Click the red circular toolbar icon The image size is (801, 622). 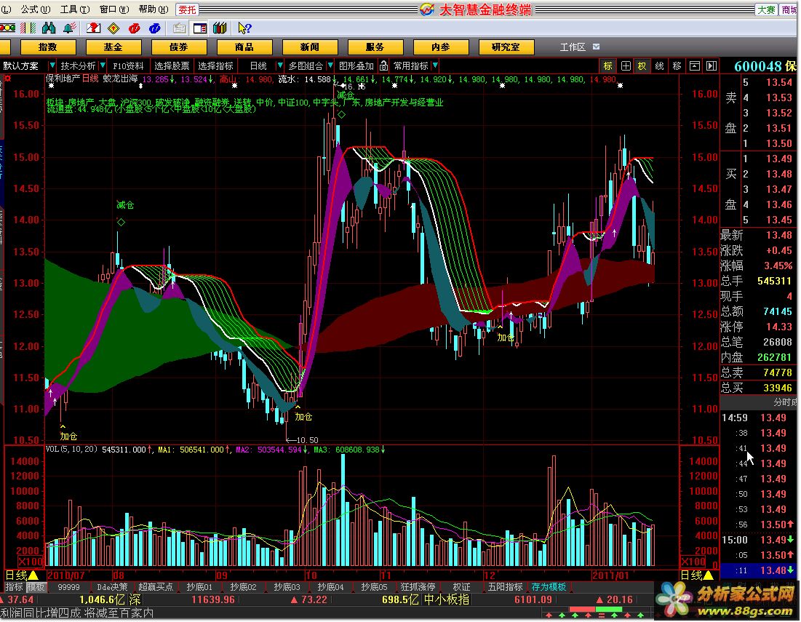click(135, 28)
